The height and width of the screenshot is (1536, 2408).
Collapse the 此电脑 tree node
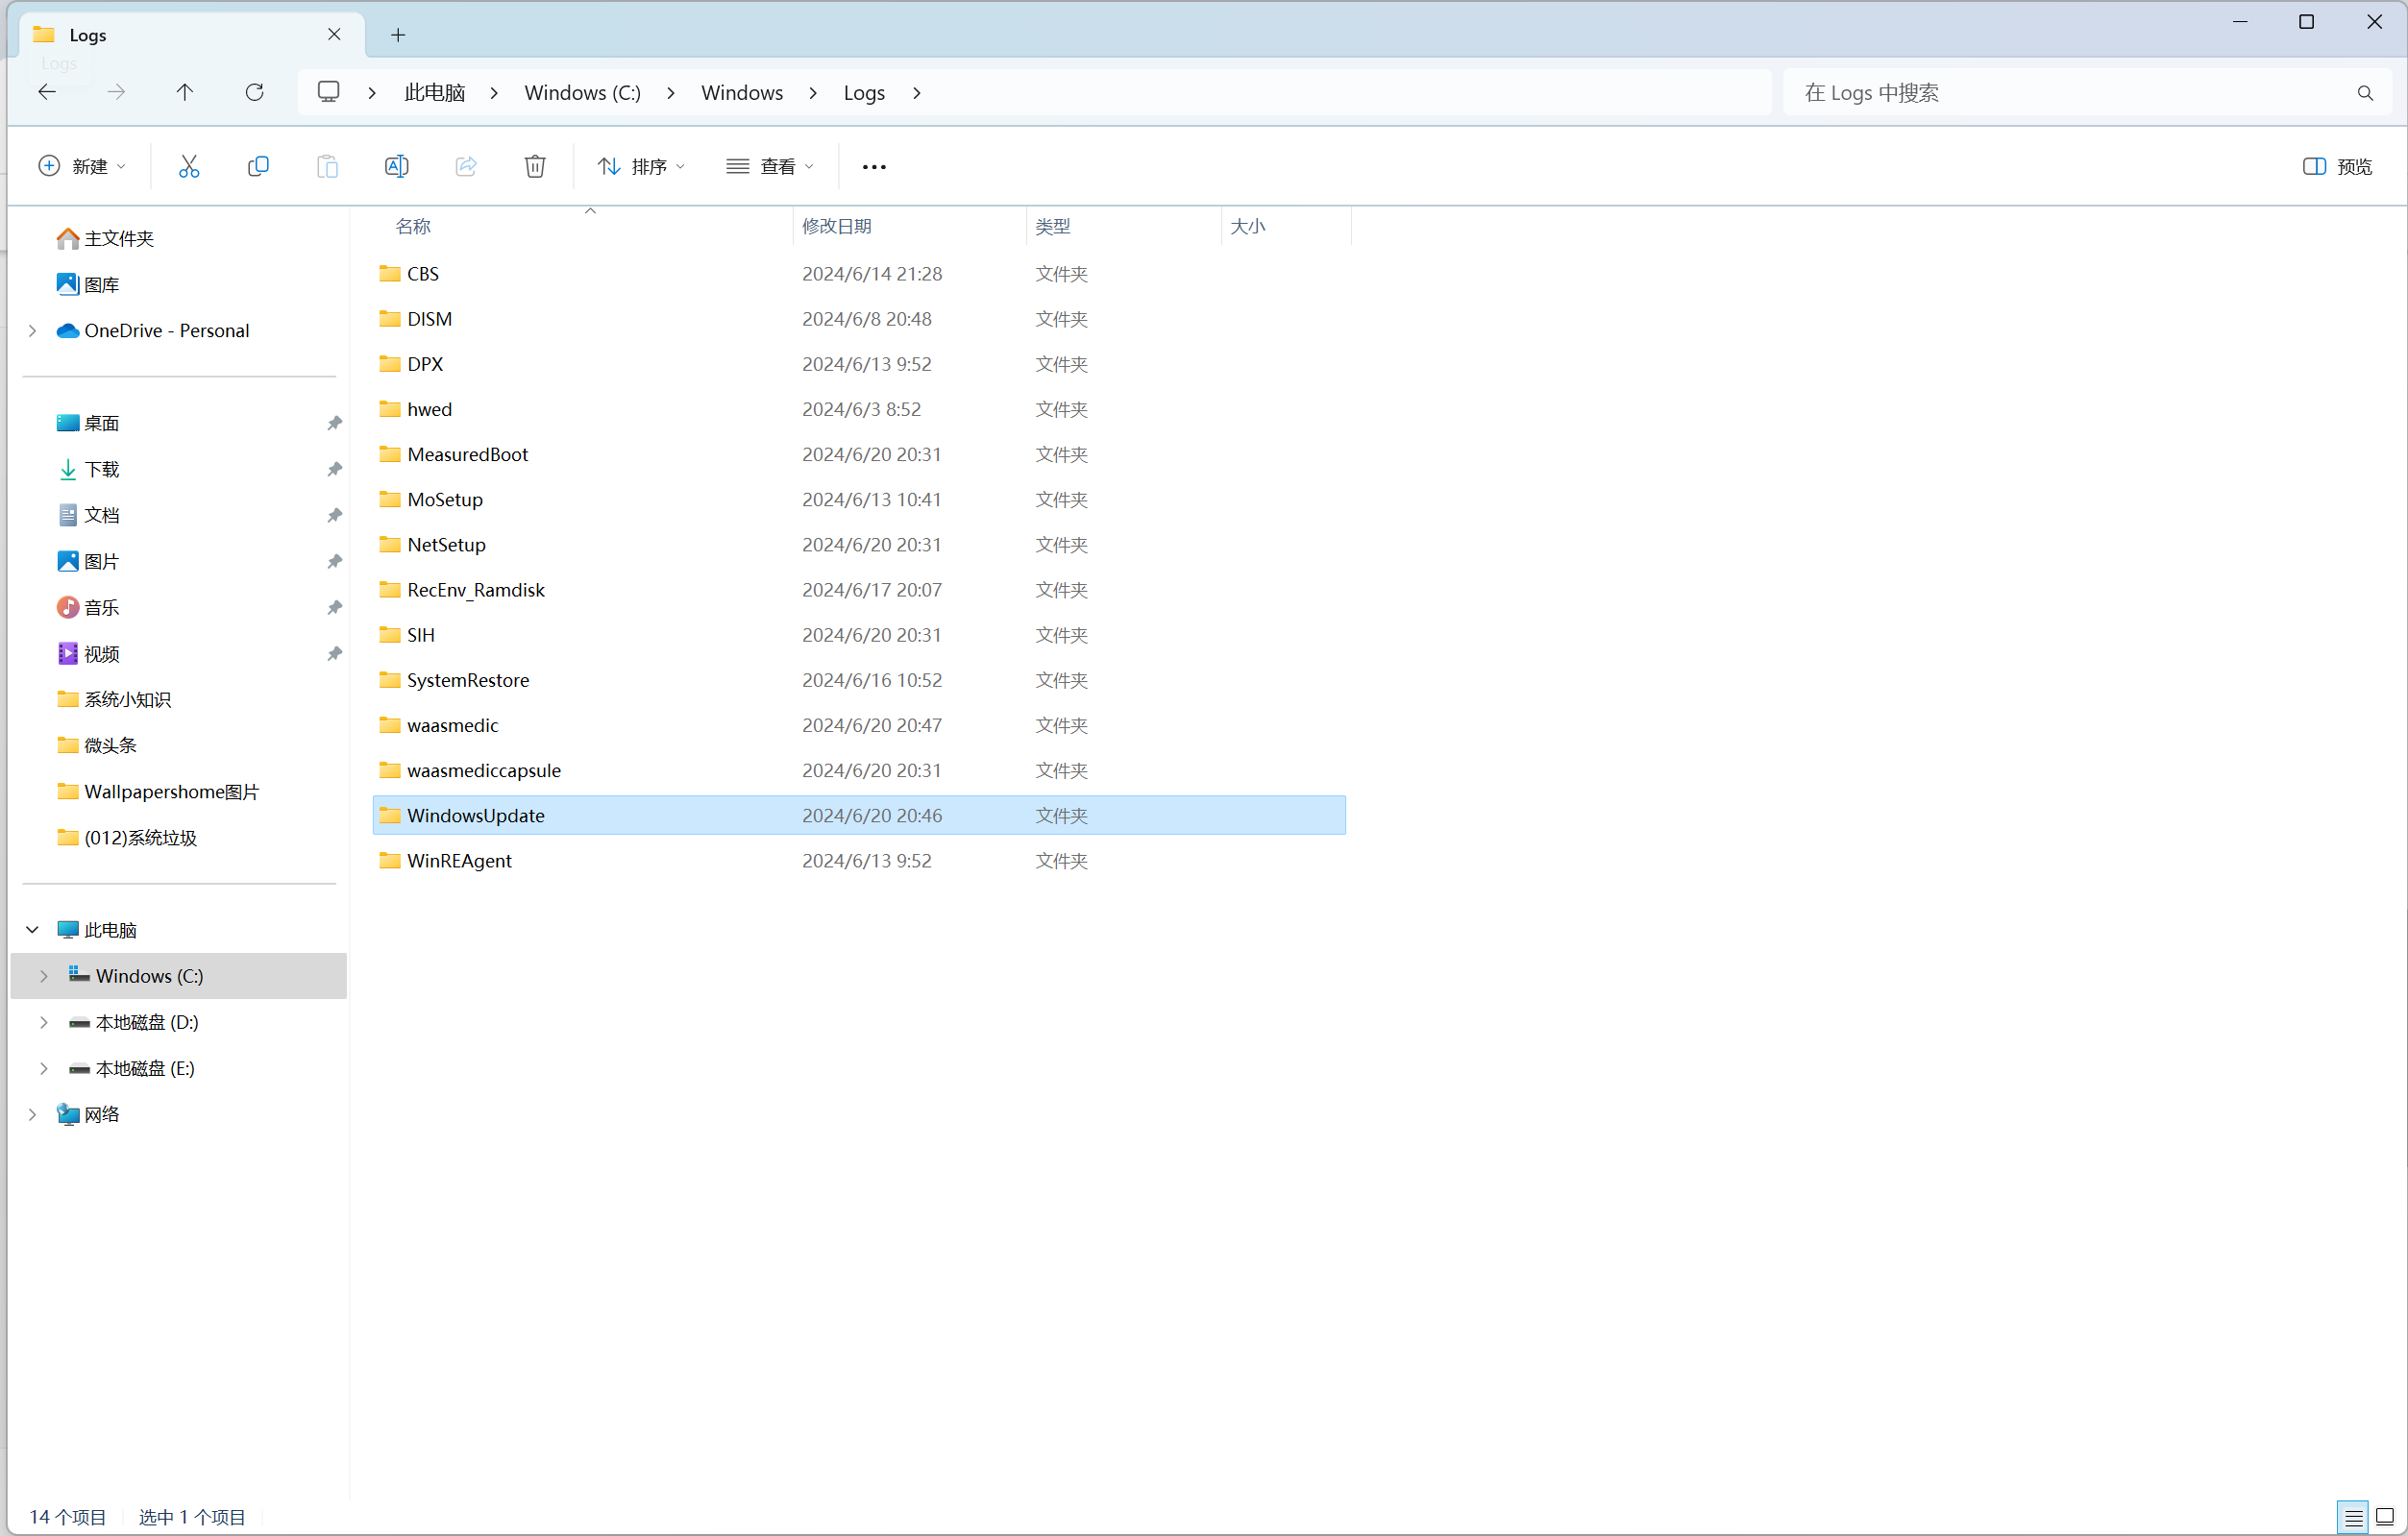coord(32,930)
